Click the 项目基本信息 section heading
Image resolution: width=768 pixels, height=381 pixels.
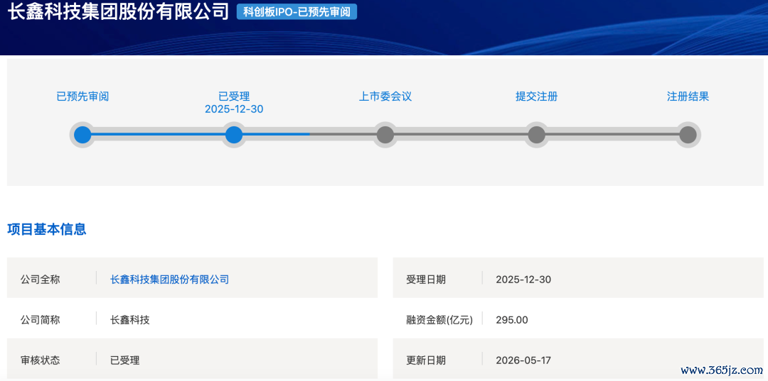coord(46,229)
